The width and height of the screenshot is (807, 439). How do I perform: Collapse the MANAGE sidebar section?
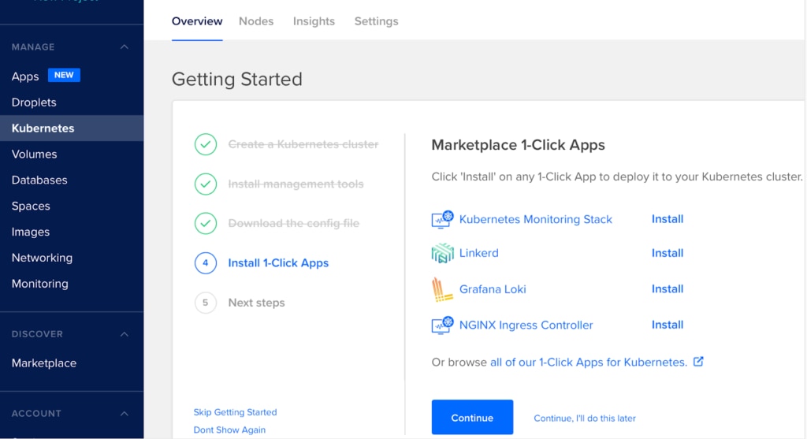click(x=124, y=47)
